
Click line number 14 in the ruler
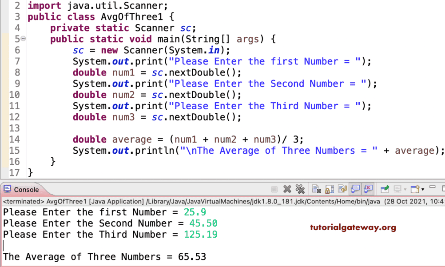click(15, 139)
